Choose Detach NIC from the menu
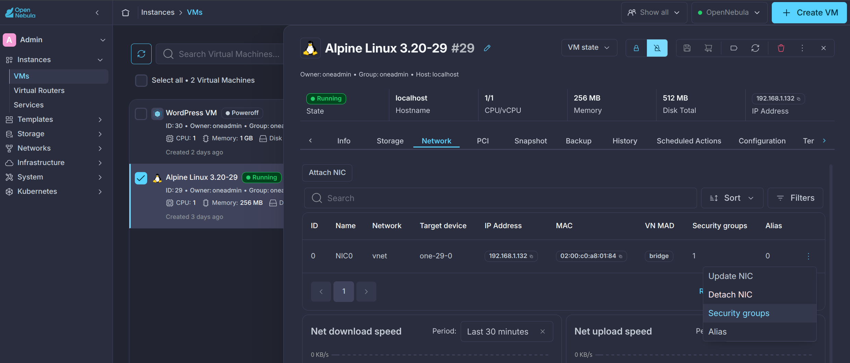The height and width of the screenshot is (363, 850). click(x=759, y=295)
